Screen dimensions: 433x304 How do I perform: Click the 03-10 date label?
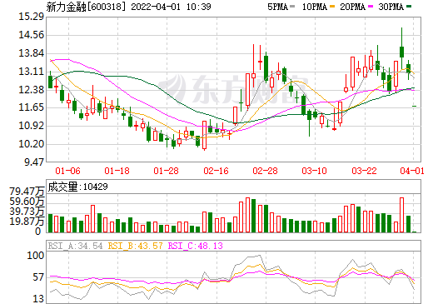pyautogui.click(x=314, y=171)
